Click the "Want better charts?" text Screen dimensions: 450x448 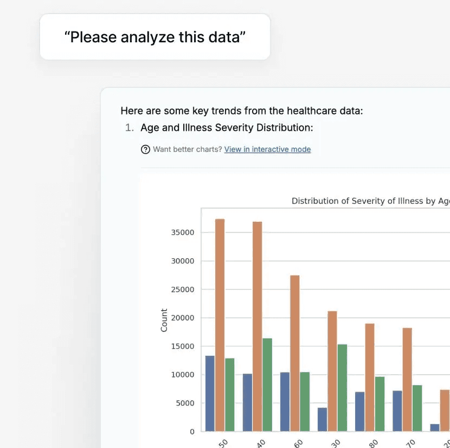(x=188, y=149)
